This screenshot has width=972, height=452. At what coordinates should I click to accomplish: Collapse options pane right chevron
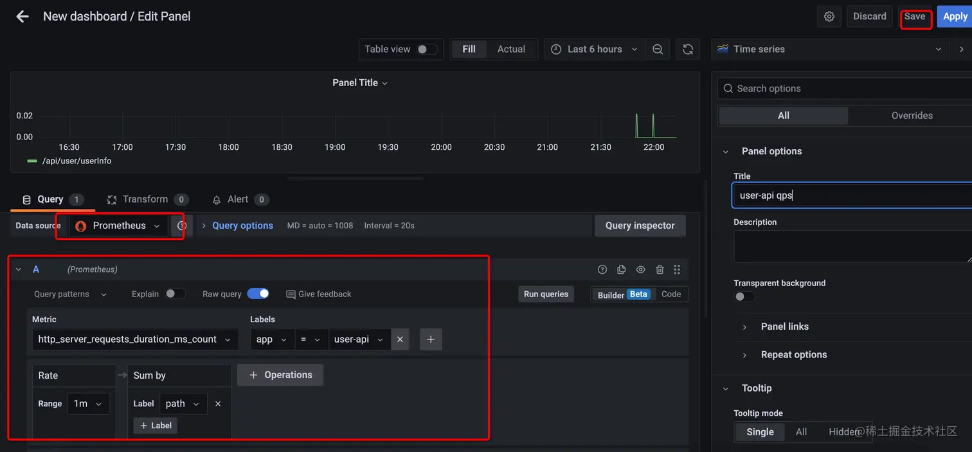962,50
